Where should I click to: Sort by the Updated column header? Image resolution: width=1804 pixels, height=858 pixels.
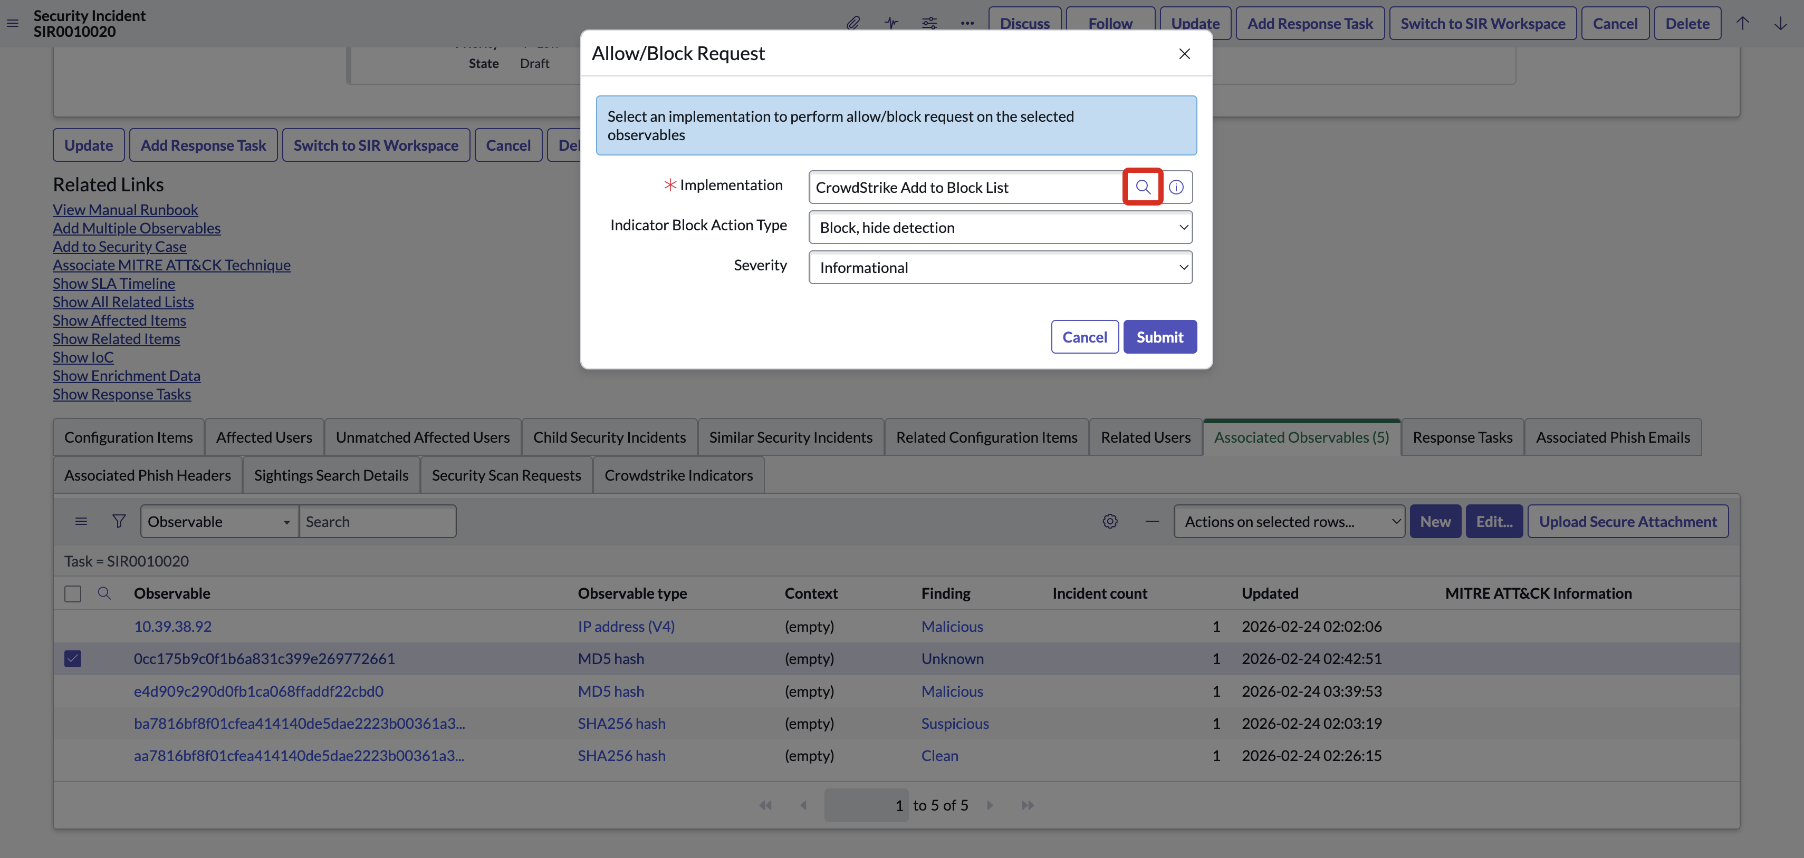(x=1270, y=593)
